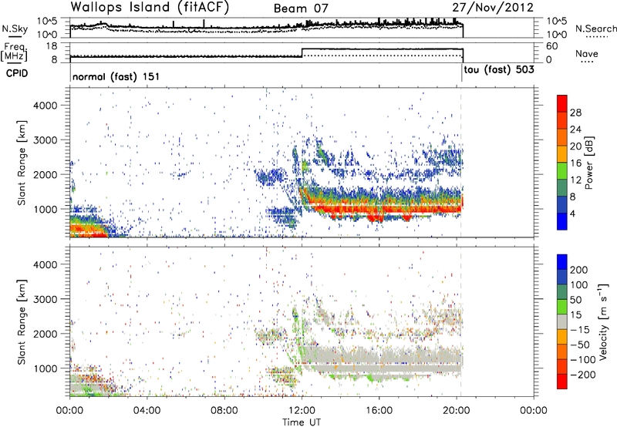
Task: Click the 'Beam 07' label
Action: [x=301, y=8]
